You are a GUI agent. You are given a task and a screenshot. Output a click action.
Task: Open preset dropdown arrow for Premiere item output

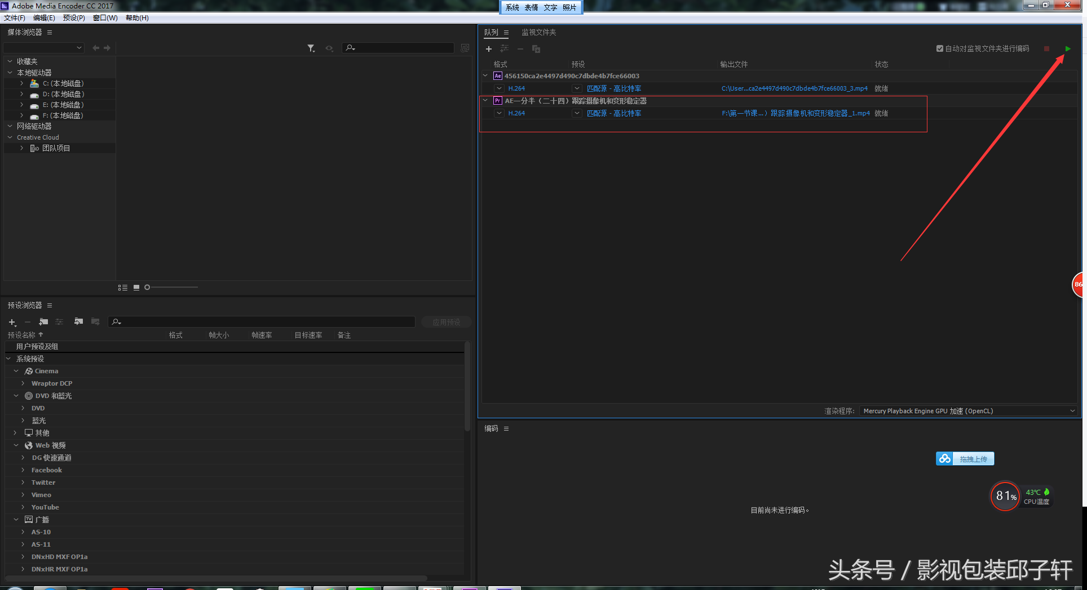coord(577,113)
